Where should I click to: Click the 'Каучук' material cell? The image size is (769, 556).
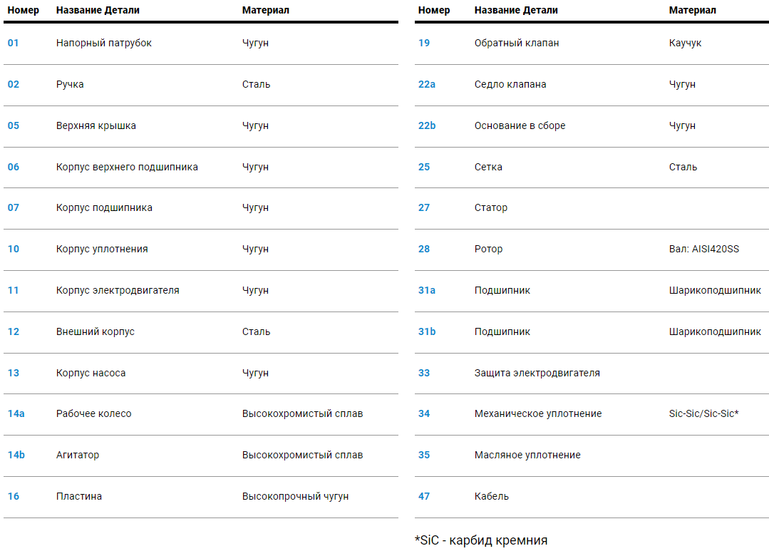tap(686, 43)
